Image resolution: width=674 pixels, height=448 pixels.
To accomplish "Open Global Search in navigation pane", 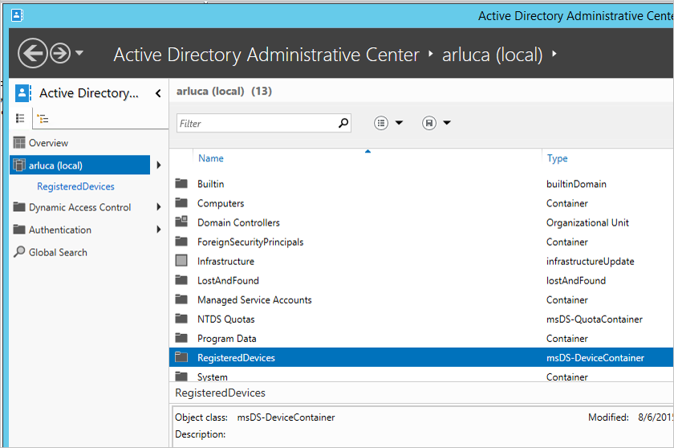I will tap(58, 252).
